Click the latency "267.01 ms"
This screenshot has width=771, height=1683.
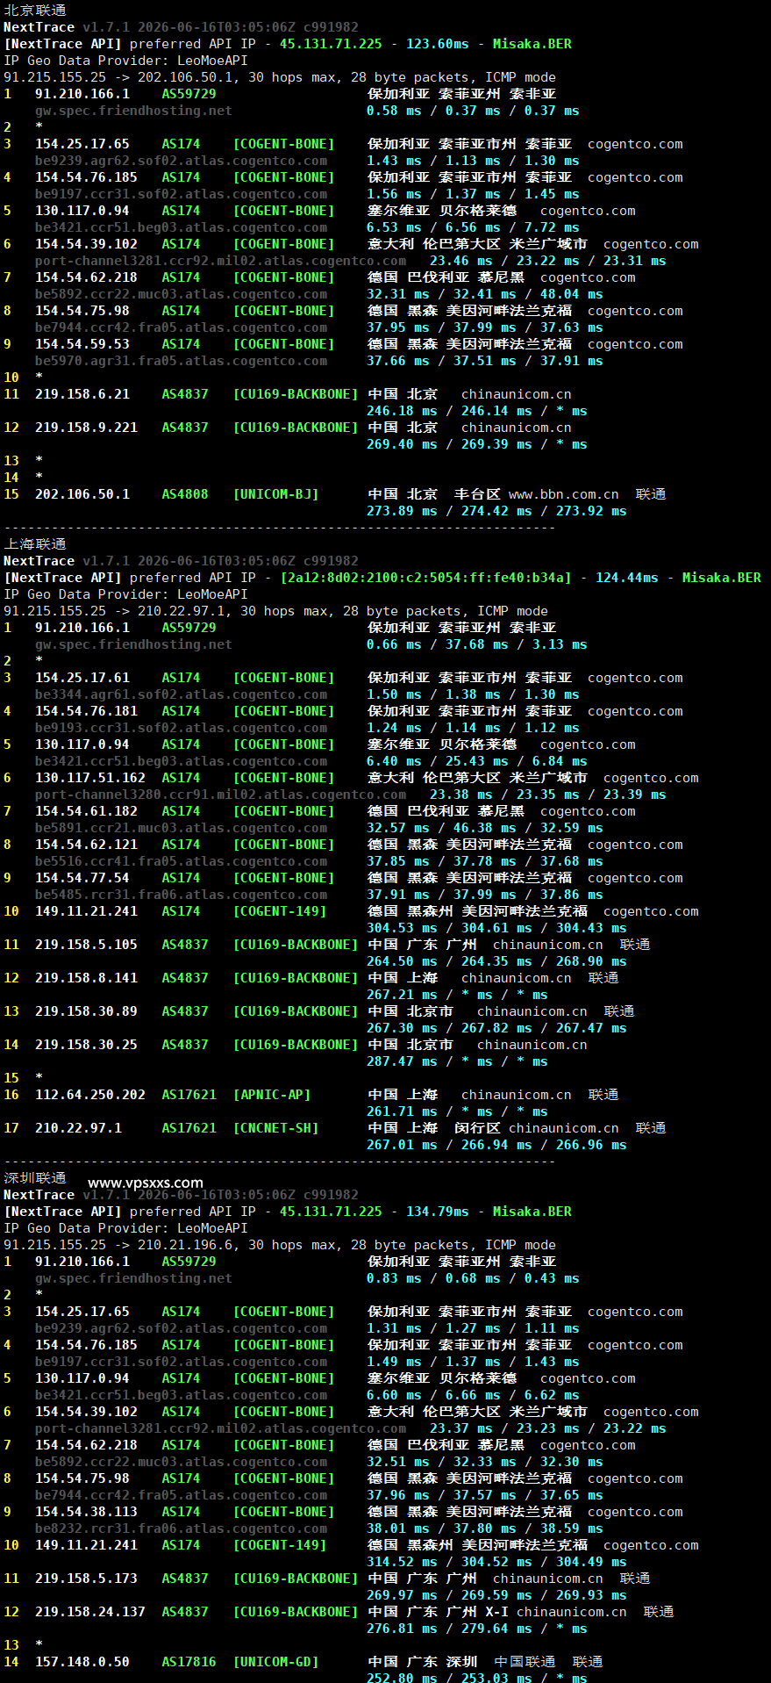[x=402, y=1145]
